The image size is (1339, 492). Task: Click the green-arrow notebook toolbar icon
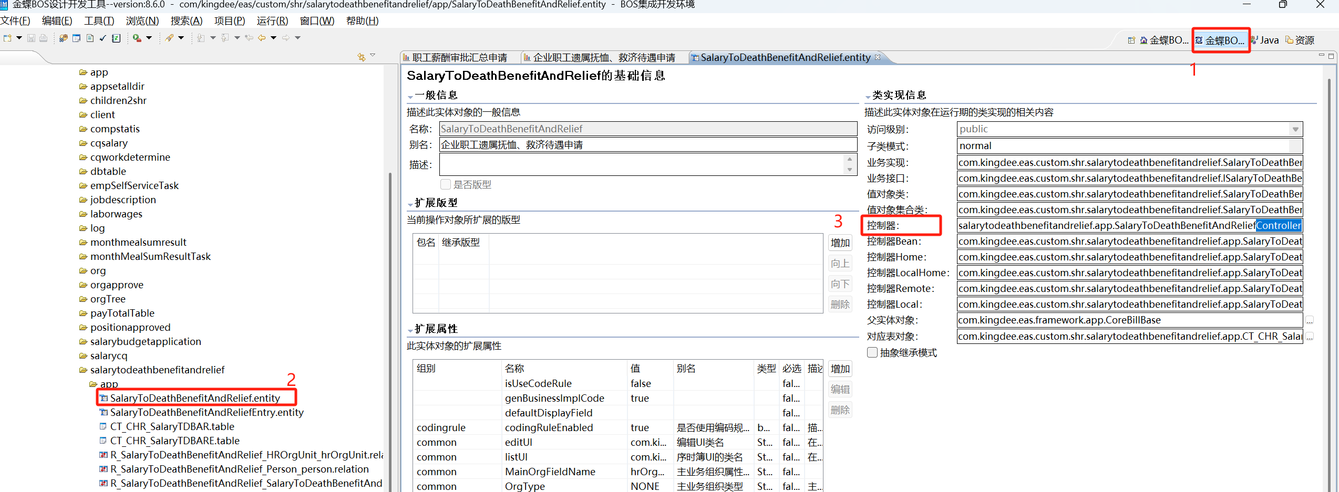[x=116, y=38]
